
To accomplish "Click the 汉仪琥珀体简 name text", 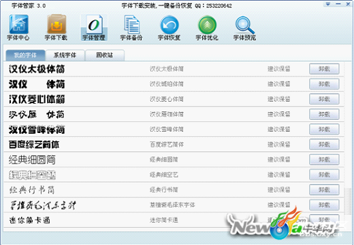I will click(x=167, y=84).
